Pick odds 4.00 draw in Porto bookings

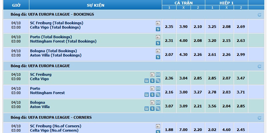[183, 41]
